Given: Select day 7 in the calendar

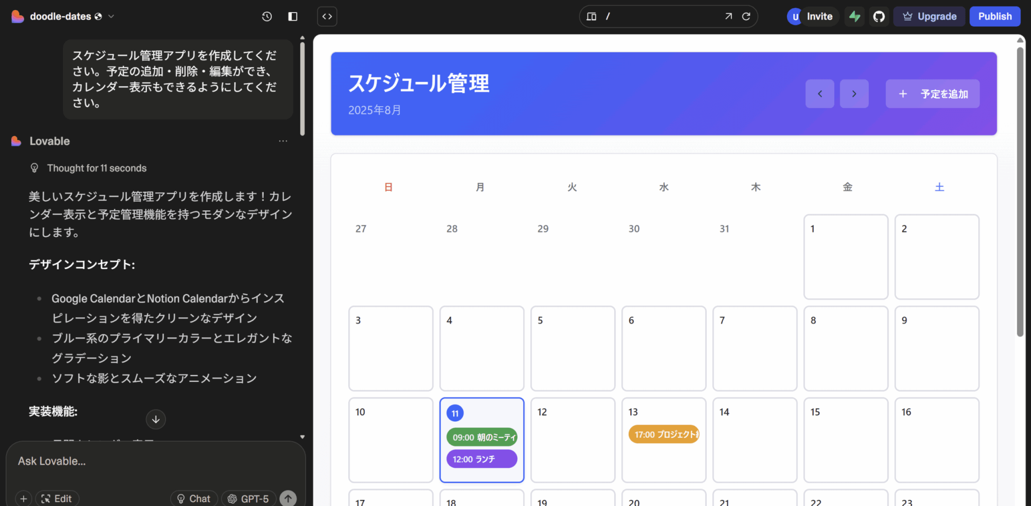Looking at the screenshot, I should [755, 349].
